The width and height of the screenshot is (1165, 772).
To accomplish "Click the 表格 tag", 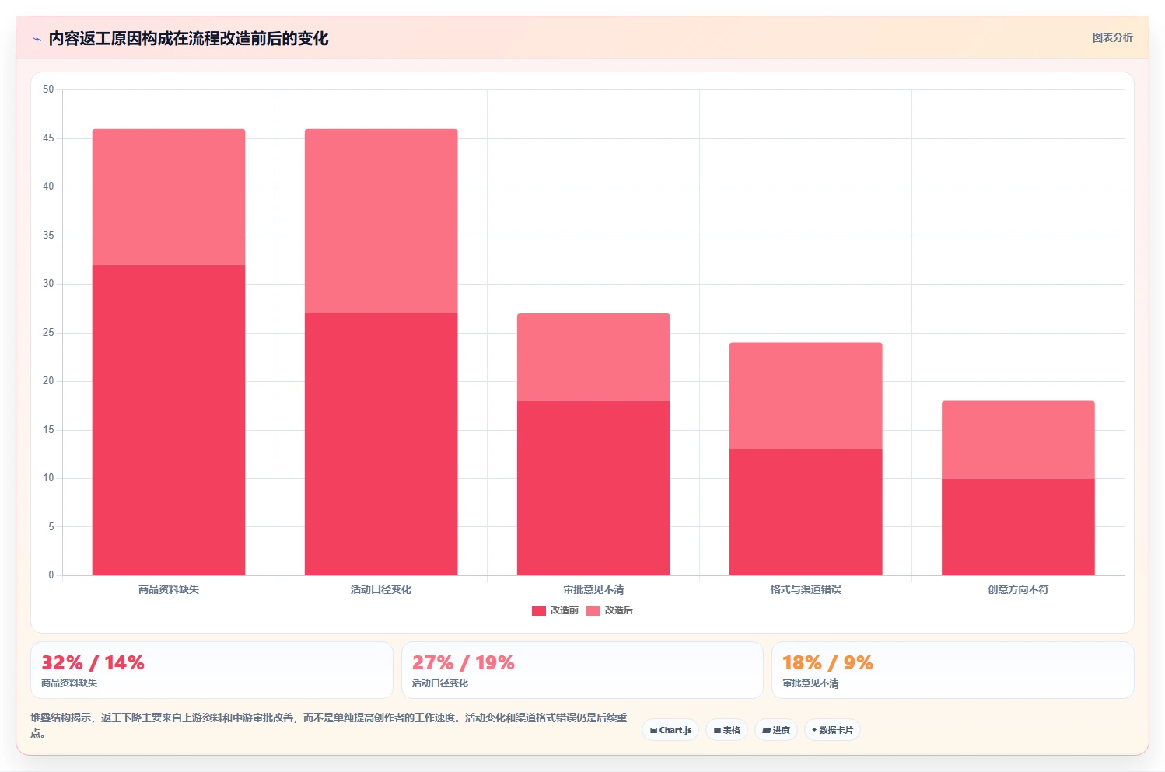I will point(726,730).
